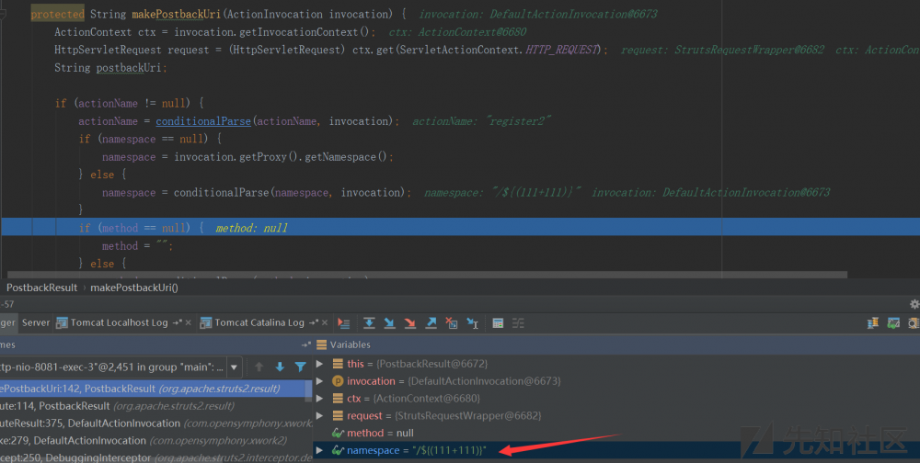Open the Evaluate Expression calculator
This screenshot has width=920, height=463.
(x=498, y=323)
